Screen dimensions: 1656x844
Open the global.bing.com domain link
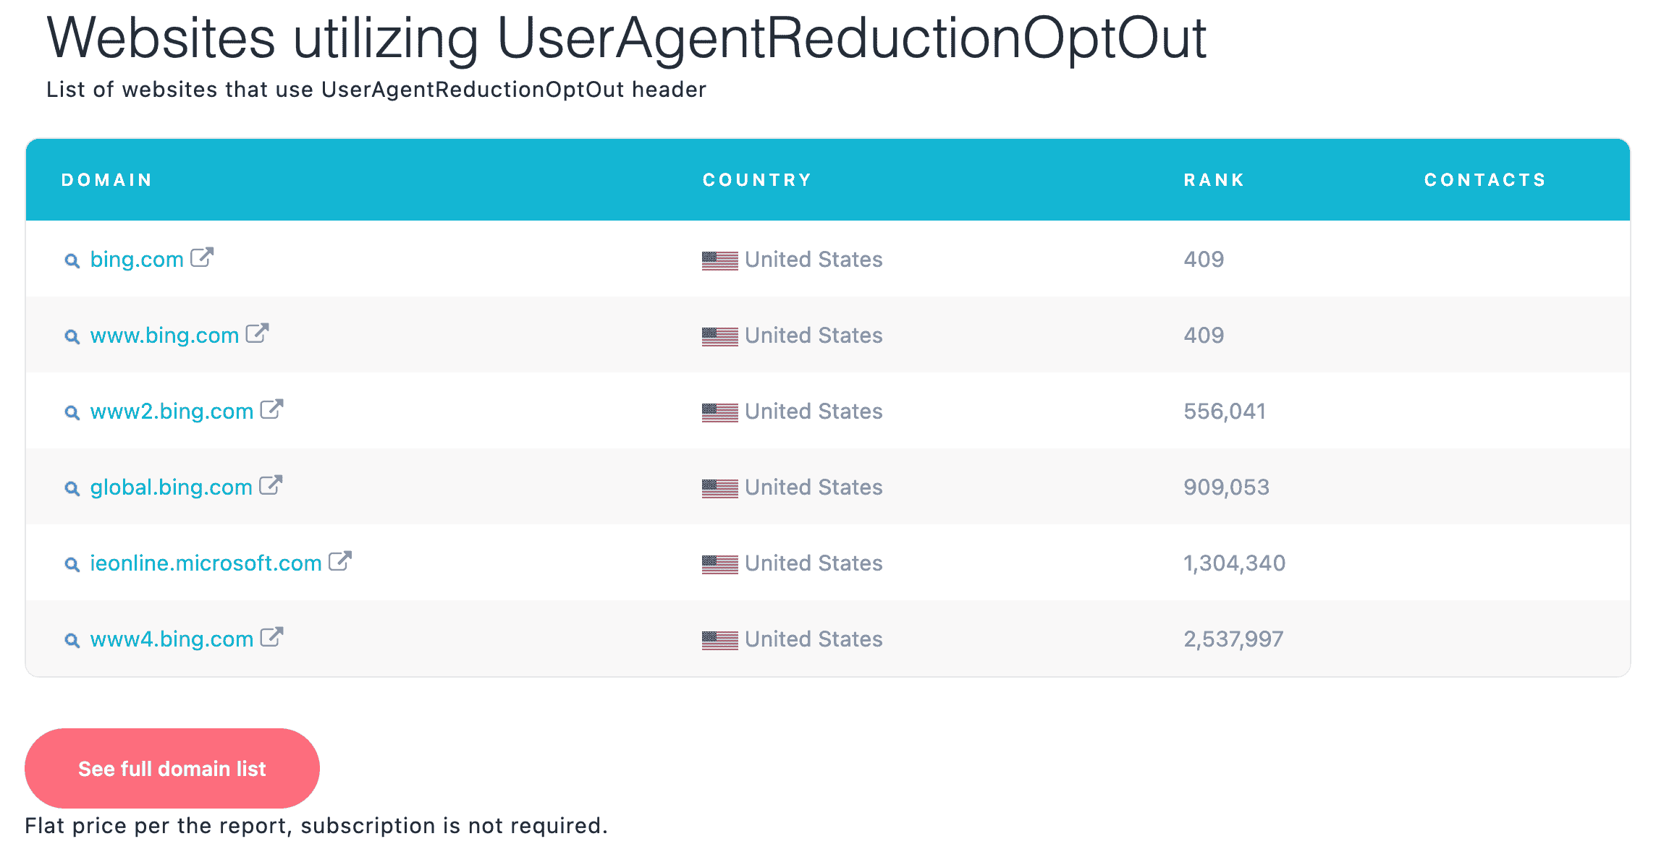pyautogui.click(x=171, y=487)
